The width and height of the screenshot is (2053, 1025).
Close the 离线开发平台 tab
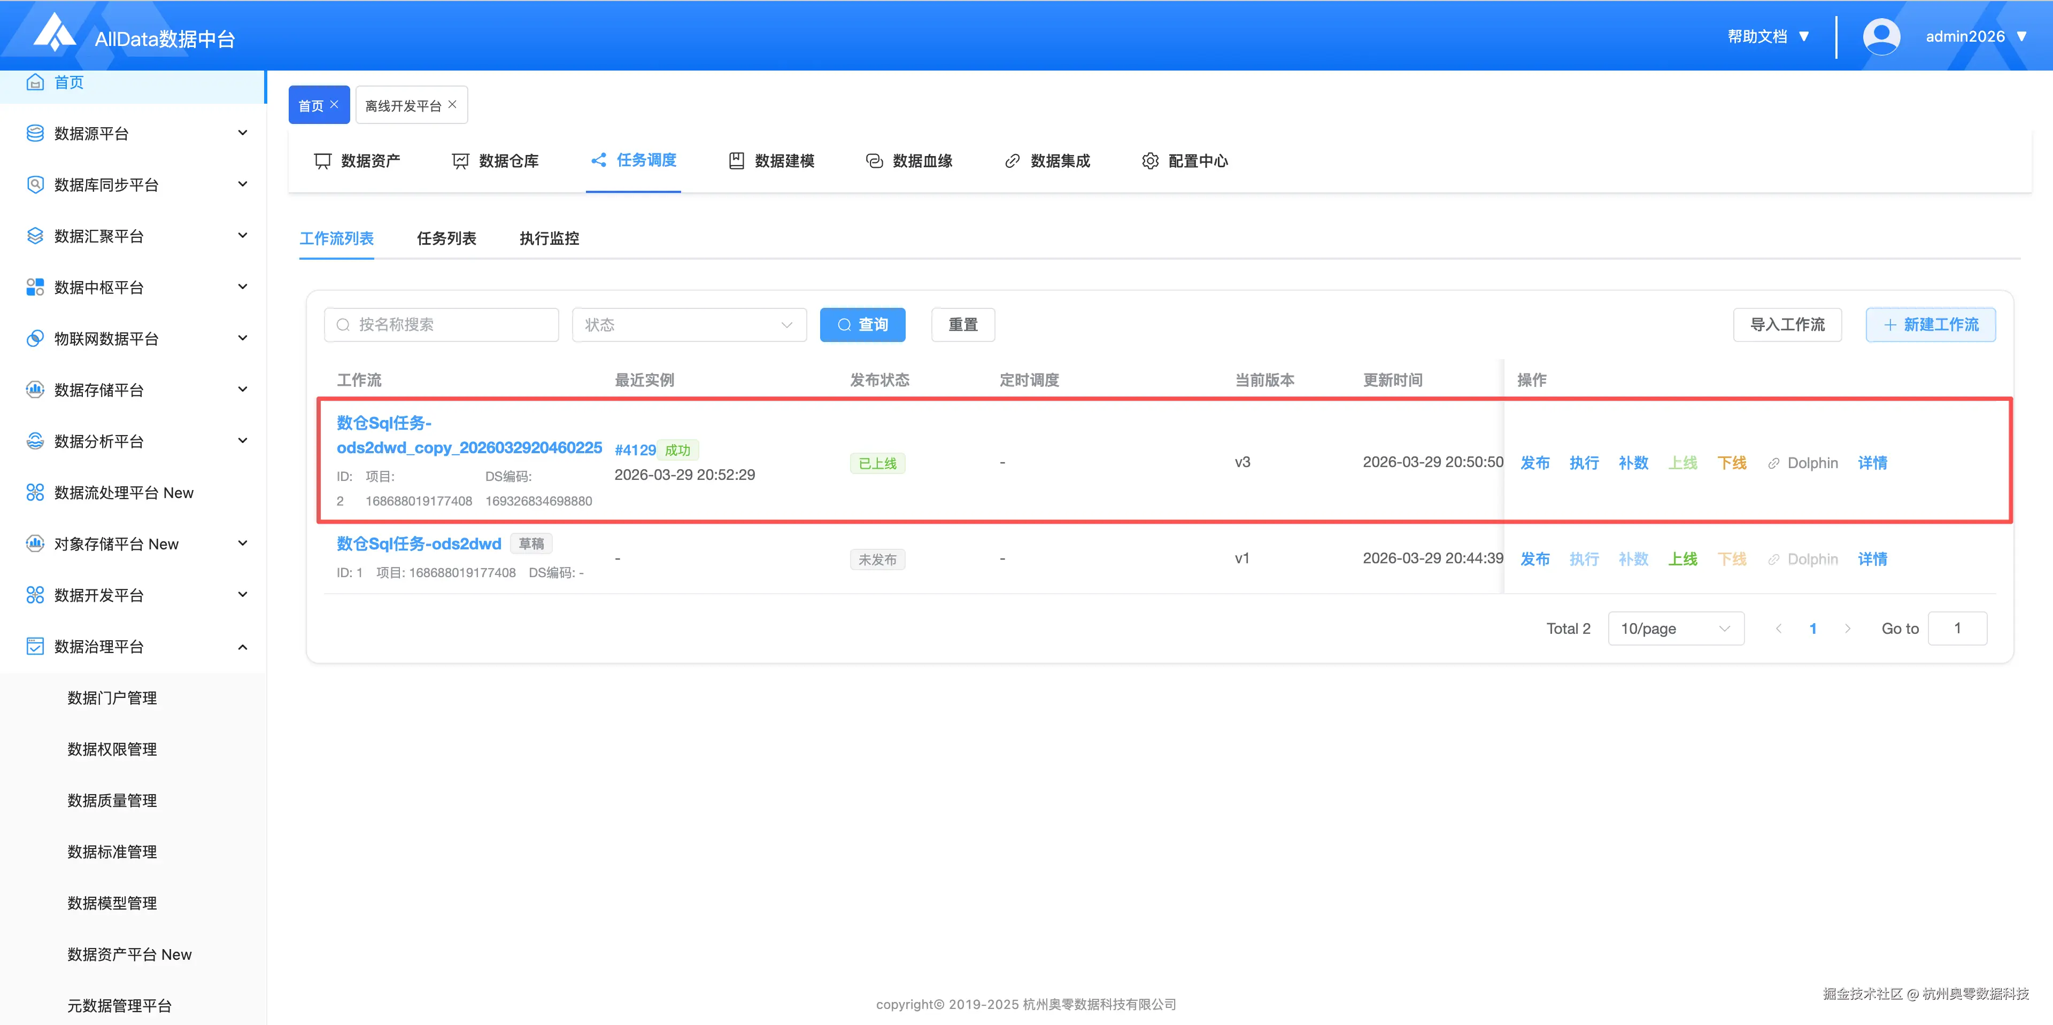(x=453, y=104)
